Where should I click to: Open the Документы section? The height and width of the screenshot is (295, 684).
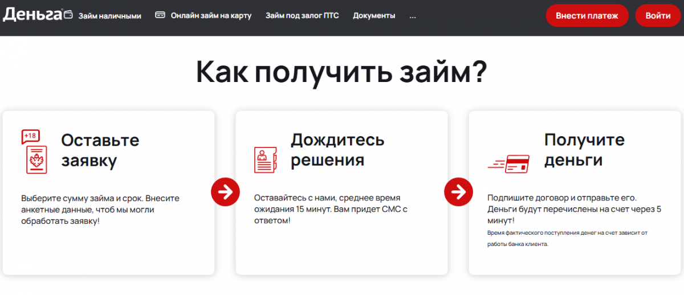tap(374, 16)
